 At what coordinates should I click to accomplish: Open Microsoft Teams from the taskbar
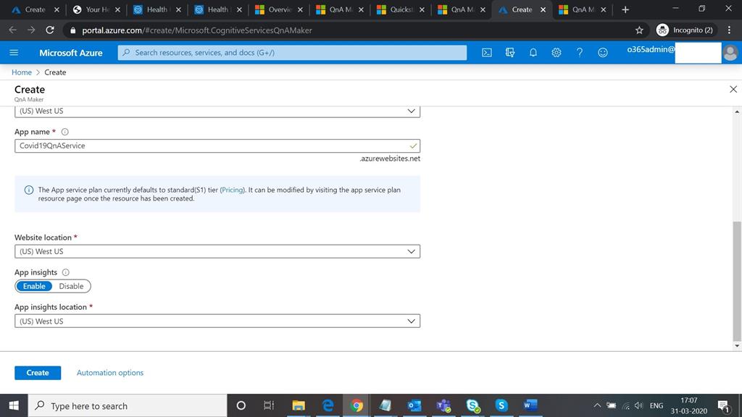tap(443, 405)
